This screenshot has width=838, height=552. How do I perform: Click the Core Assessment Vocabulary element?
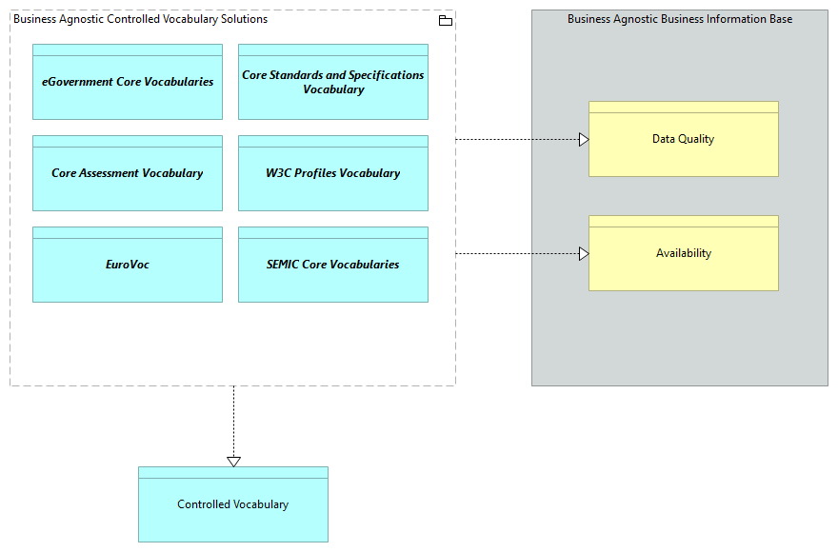128,173
